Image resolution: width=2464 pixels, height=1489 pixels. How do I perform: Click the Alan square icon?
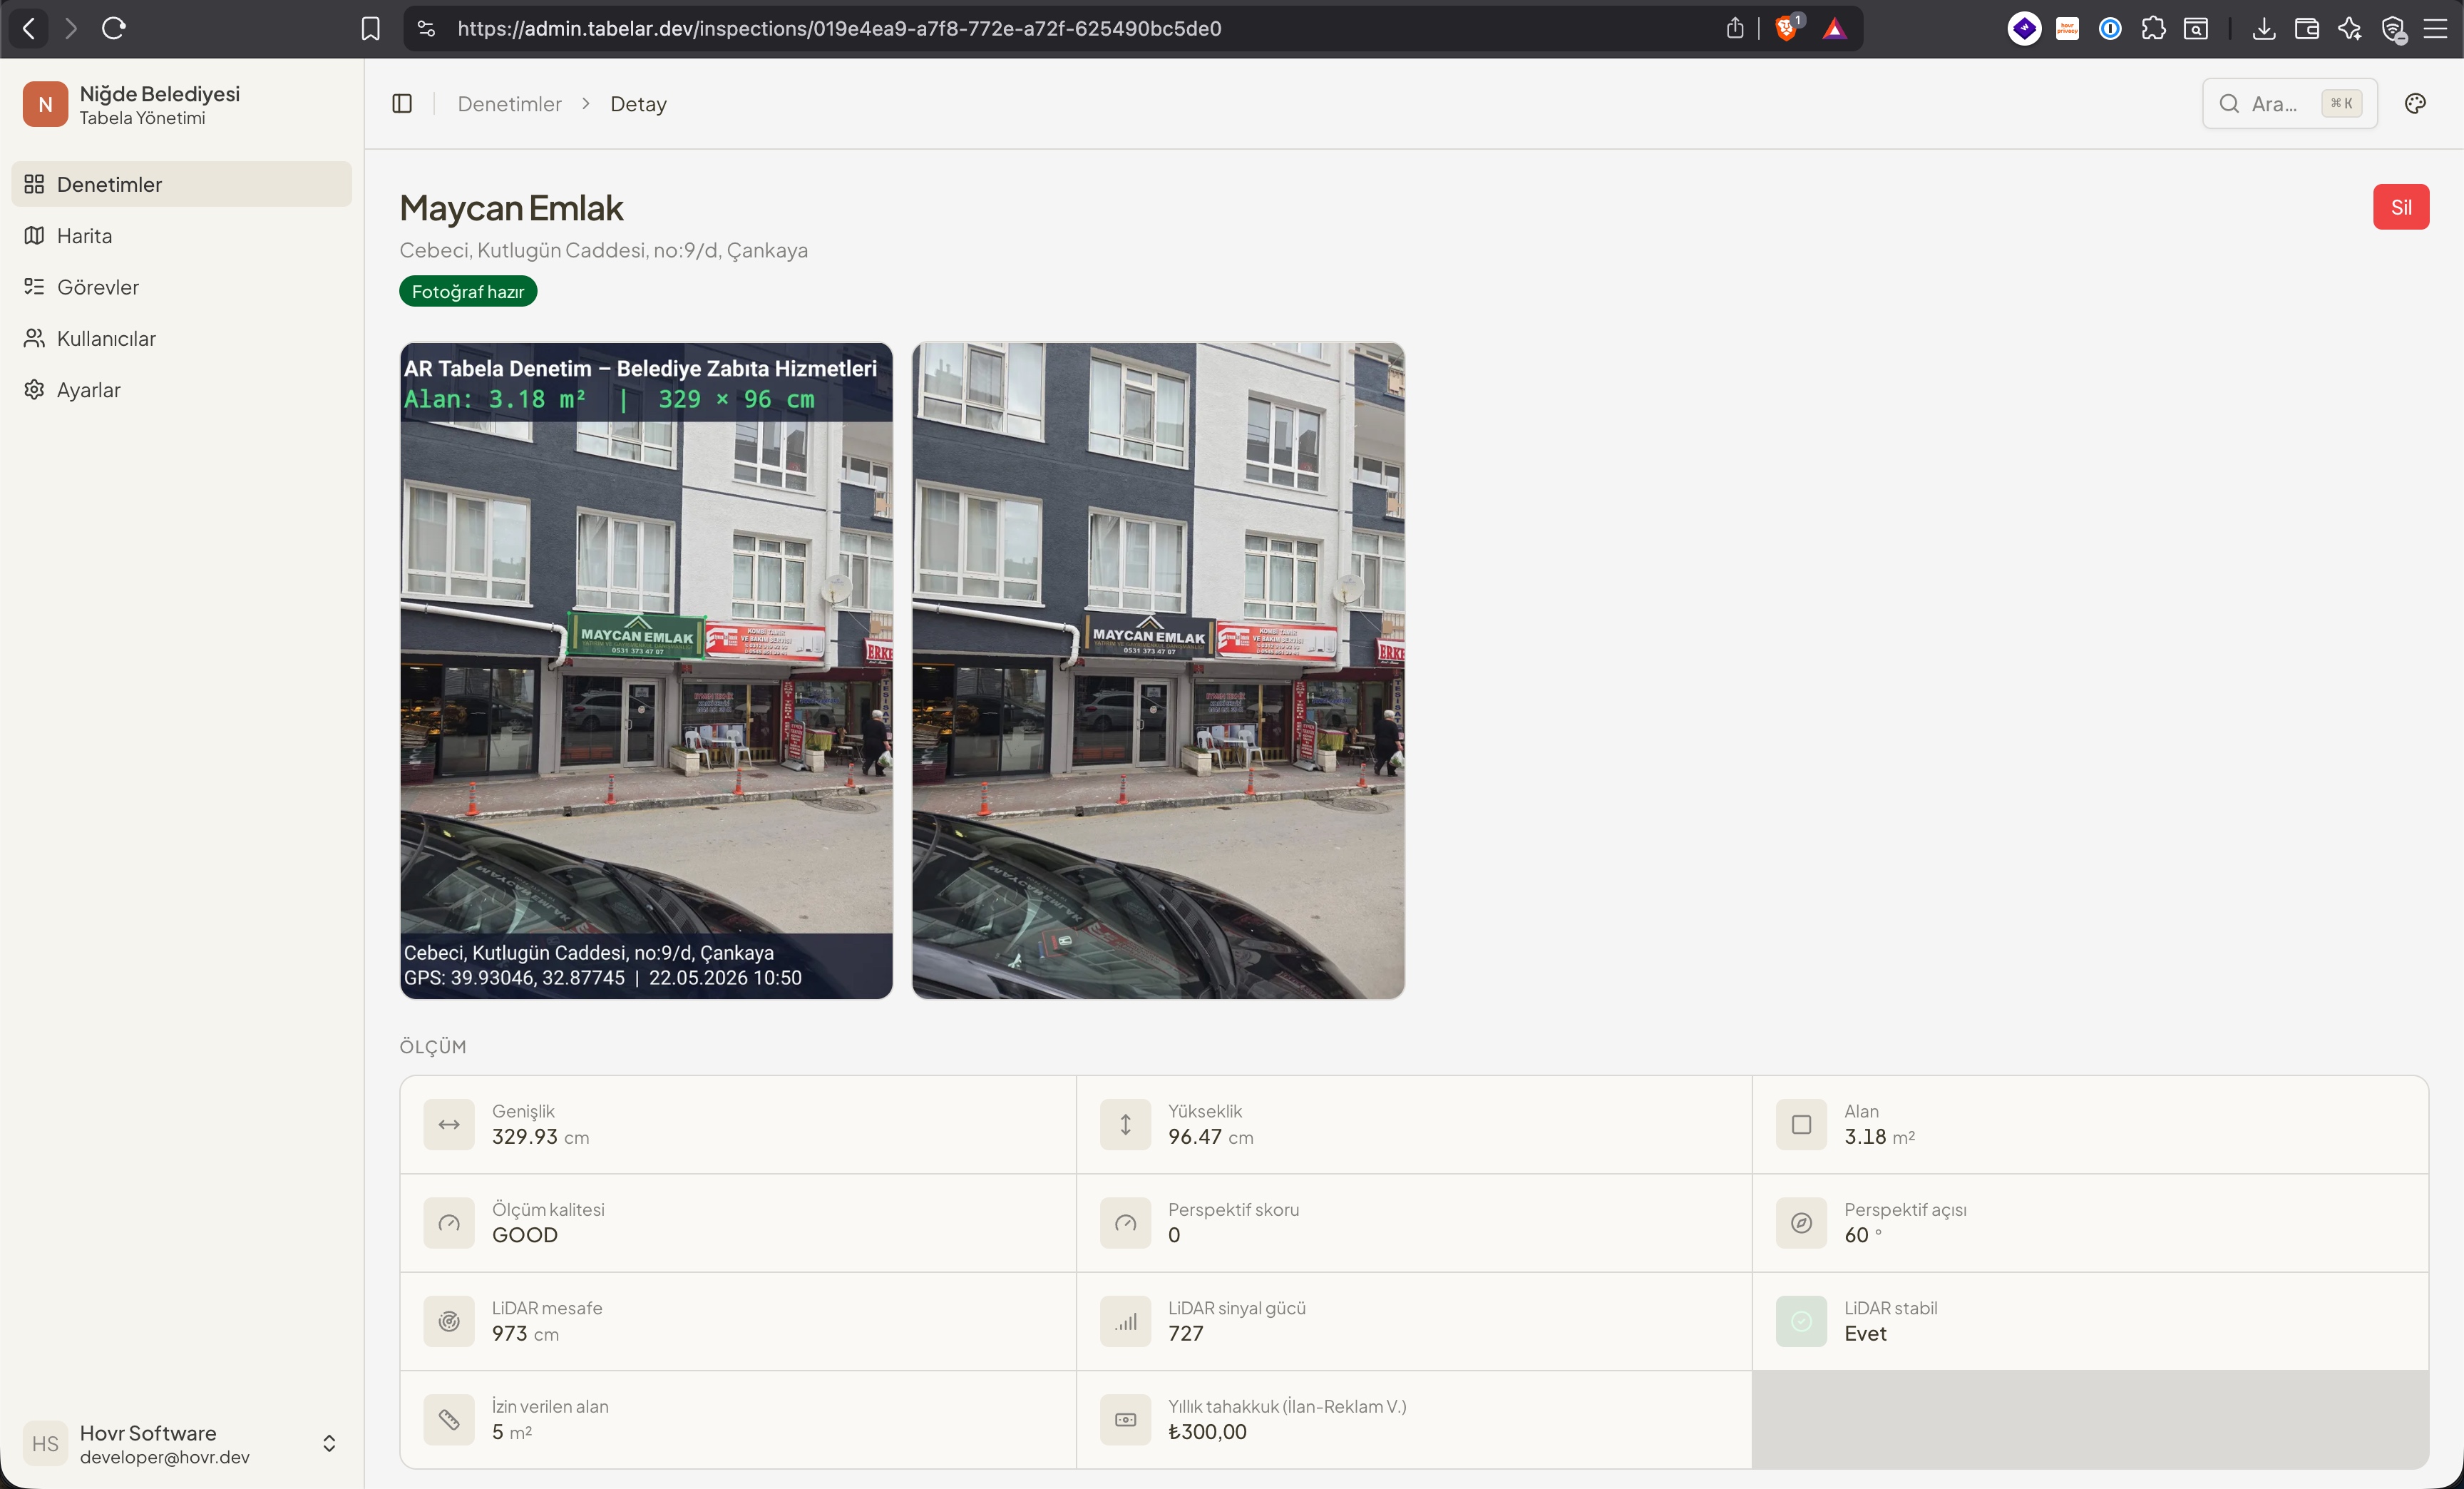click(x=1801, y=1124)
